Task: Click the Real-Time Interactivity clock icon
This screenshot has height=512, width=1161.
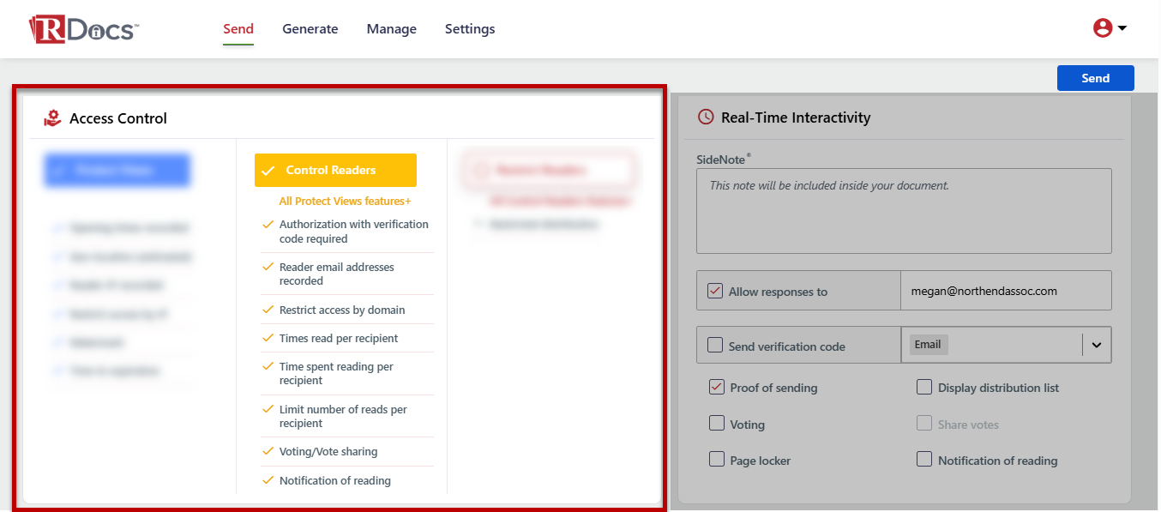Action: [706, 117]
